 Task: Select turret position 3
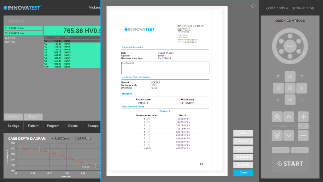point(281,41)
